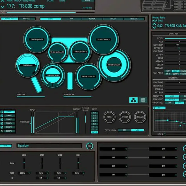Screen dimensions: 186x186
Task: Adjust the compressor RELEASE knob
Action: [140, 117]
